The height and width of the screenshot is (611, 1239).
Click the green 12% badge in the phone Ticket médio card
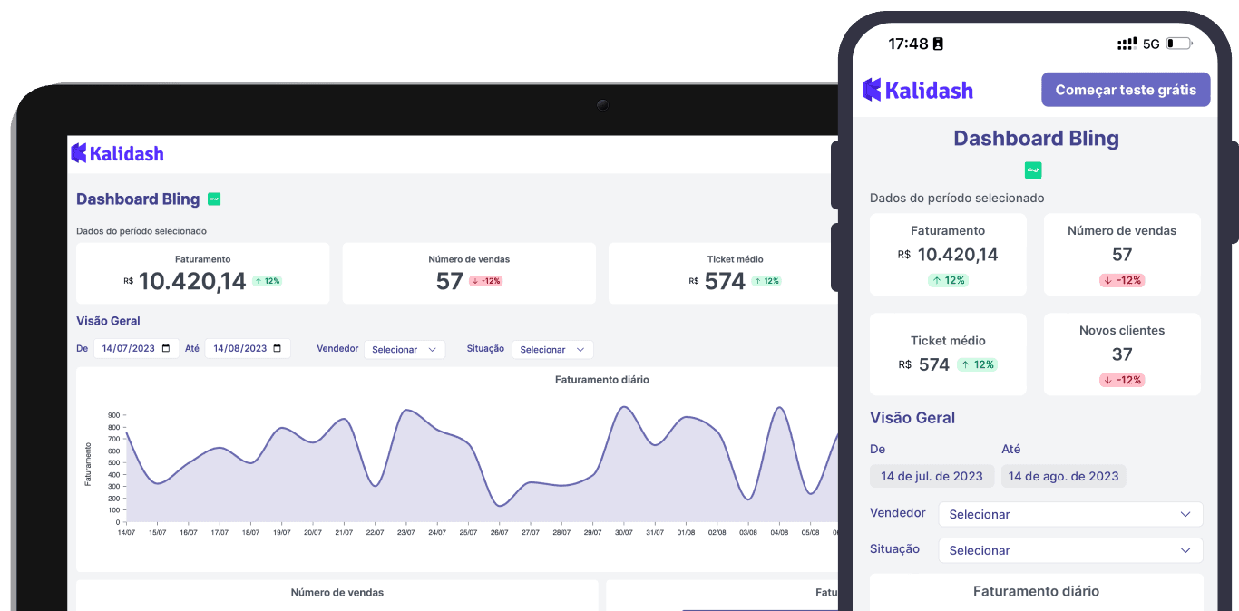(977, 364)
